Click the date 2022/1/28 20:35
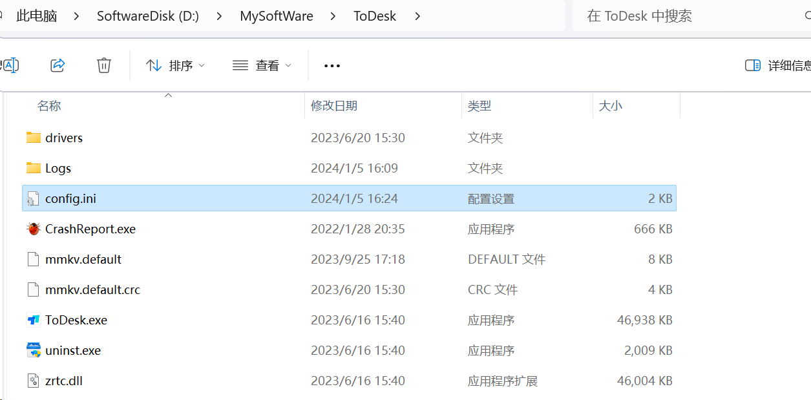The height and width of the screenshot is (400, 811). pos(358,229)
